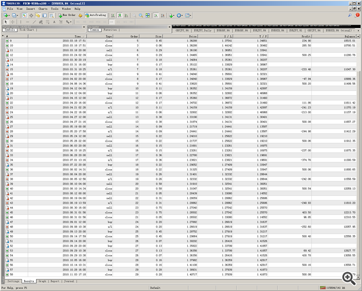Click the zoom in magnifier icon
The height and width of the screenshot is (291, 362).
coord(134,15)
